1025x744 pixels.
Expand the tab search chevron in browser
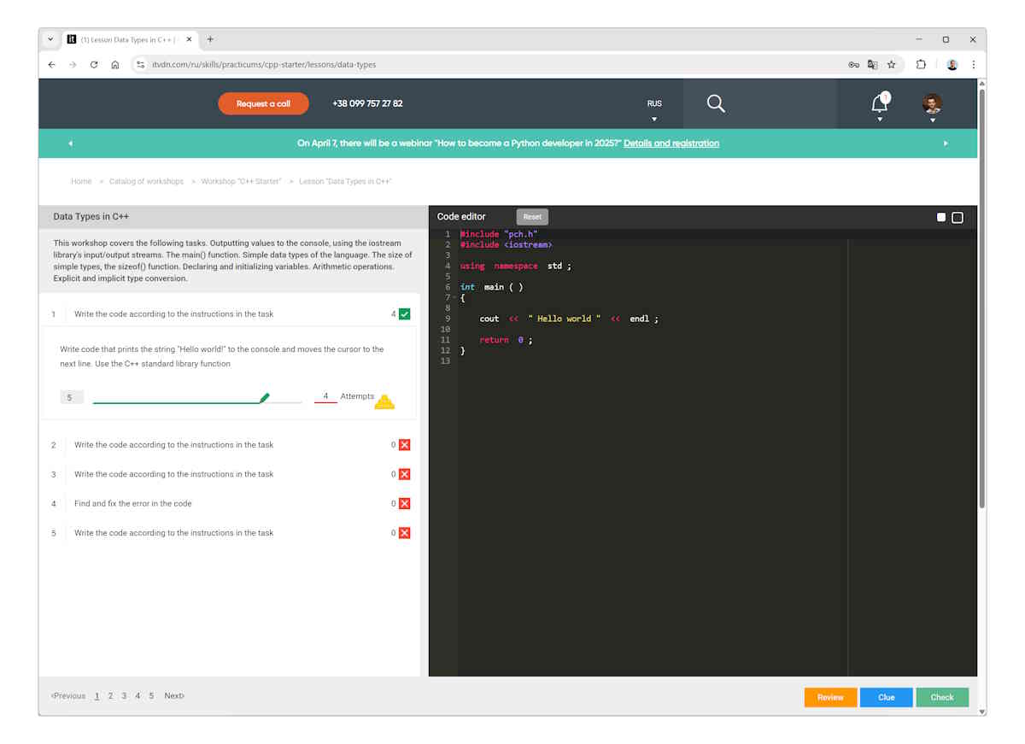[x=50, y=39]
